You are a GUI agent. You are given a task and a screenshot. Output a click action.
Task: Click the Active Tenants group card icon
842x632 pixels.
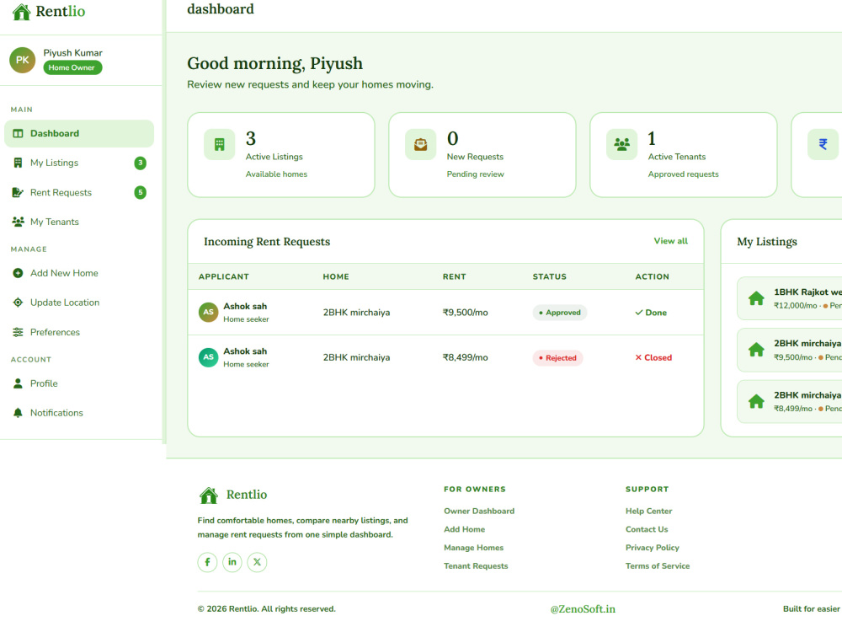pos(622,145)
